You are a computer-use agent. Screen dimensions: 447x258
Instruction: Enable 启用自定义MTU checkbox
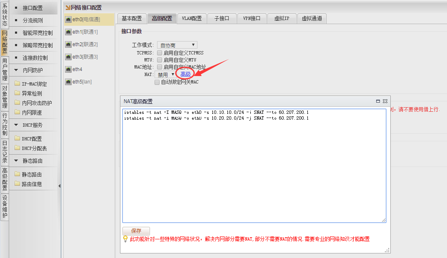[x=160, y=60]
